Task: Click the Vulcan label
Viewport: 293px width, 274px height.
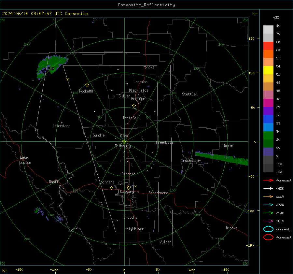Action: 166,242
